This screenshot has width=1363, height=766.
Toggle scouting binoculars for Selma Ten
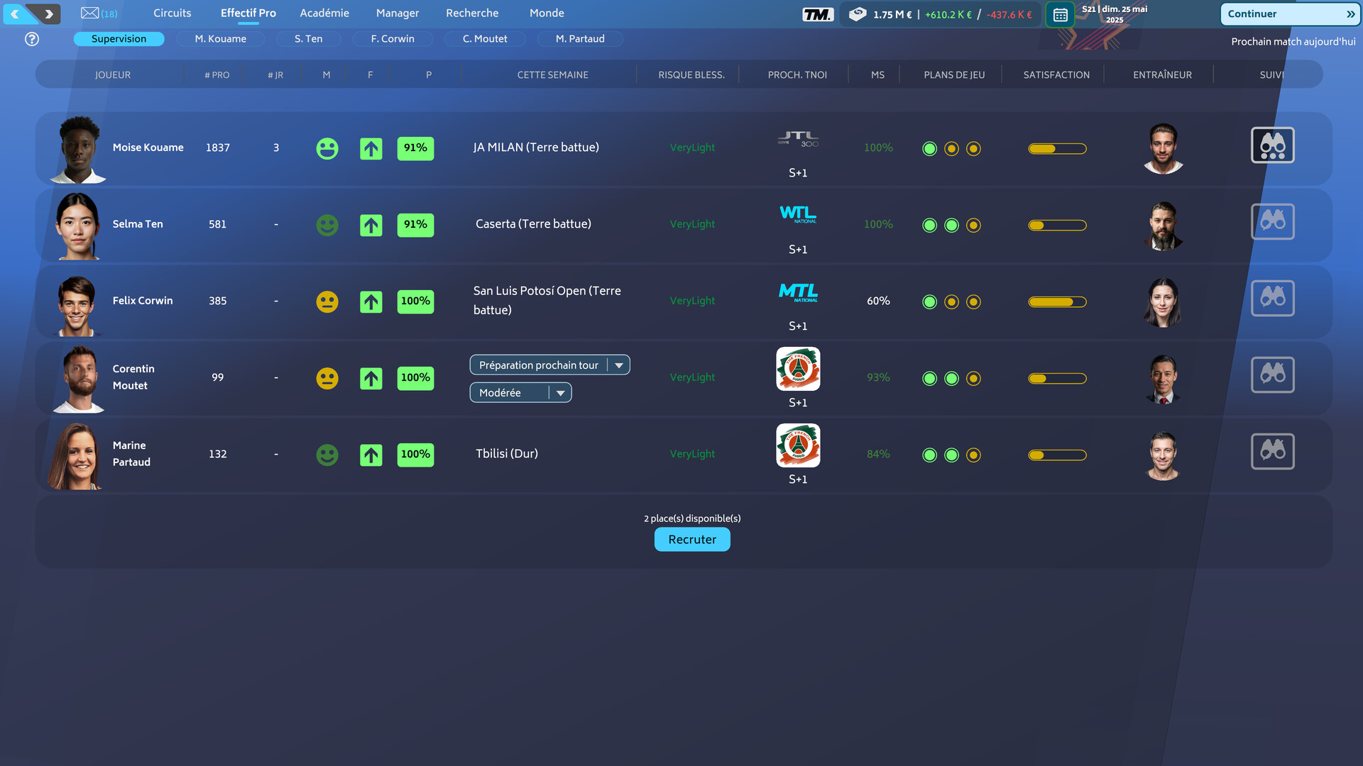click(x=1272, y=222)
